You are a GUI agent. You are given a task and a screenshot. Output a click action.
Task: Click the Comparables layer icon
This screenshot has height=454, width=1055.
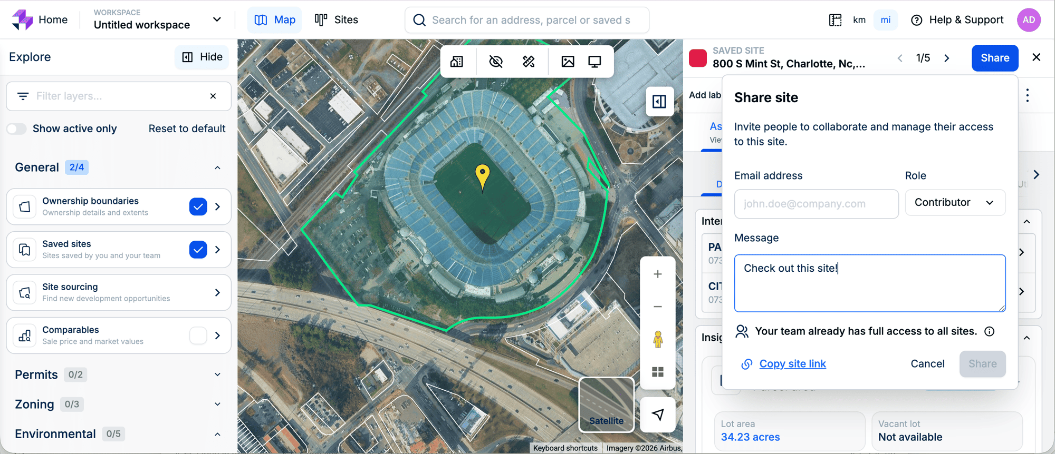(x=25, y=335)
